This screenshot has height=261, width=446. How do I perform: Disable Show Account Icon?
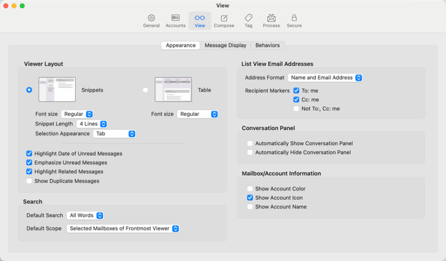[250, 197]
